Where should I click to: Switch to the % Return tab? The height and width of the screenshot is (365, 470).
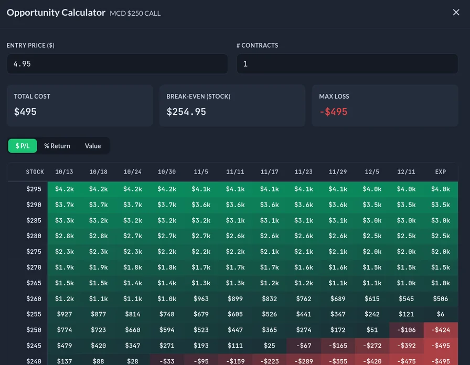pos(57,146)
